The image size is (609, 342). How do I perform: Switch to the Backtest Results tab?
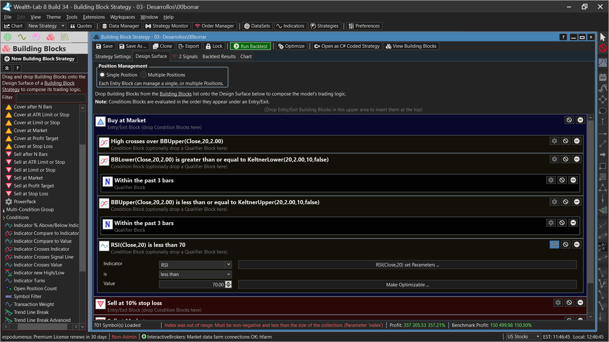[219, 57]
